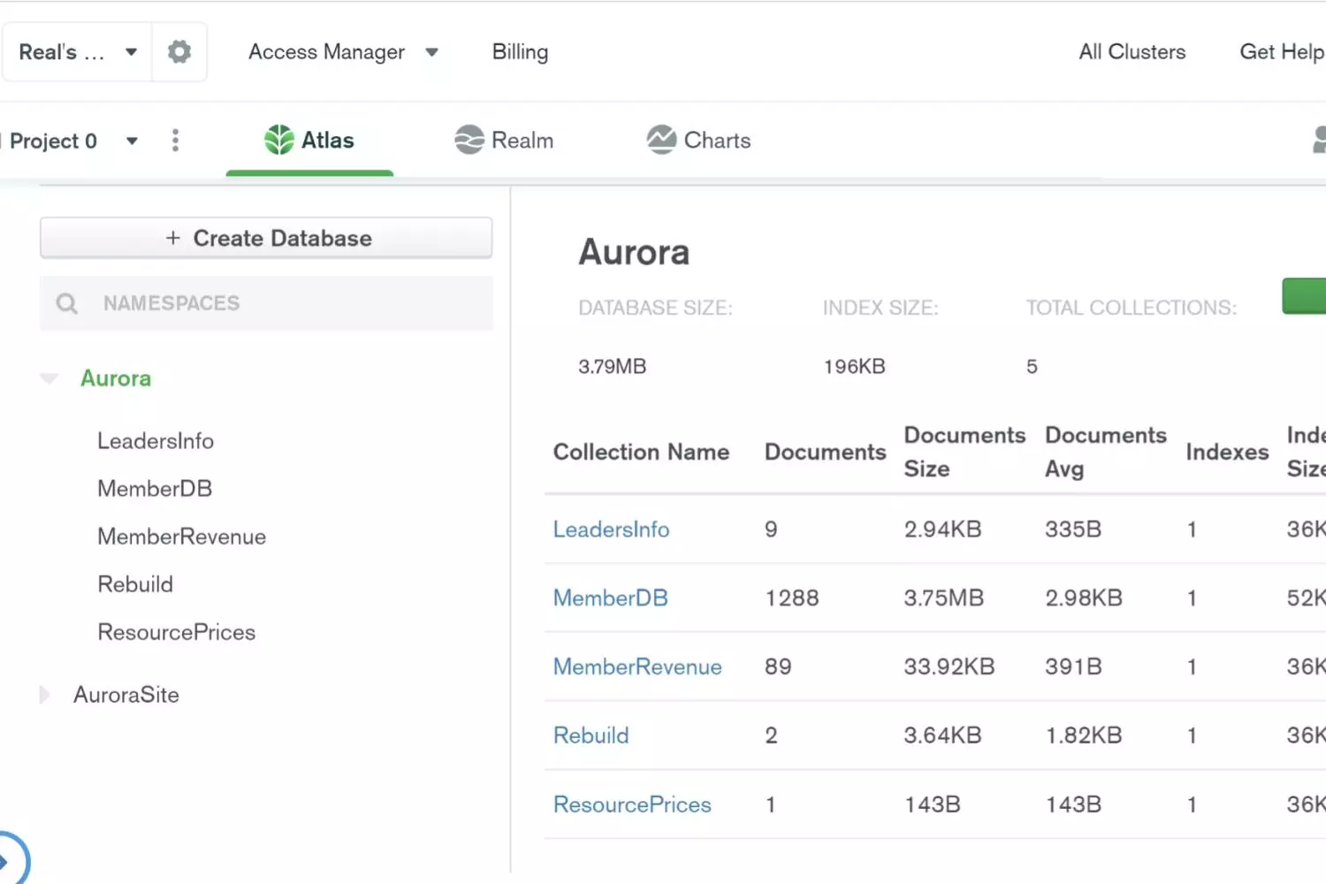Click the Collection Name column header
This screenshot has height=884, width=1326.
tap(641, 452)
